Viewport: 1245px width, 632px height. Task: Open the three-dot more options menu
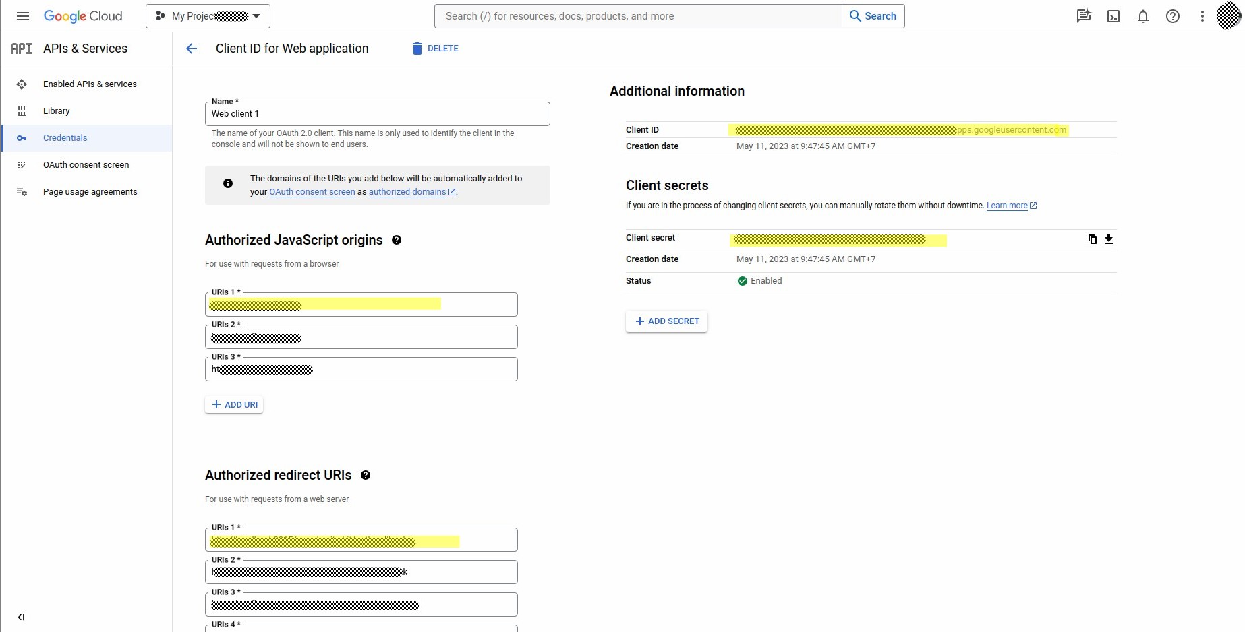pos(1202,15)
